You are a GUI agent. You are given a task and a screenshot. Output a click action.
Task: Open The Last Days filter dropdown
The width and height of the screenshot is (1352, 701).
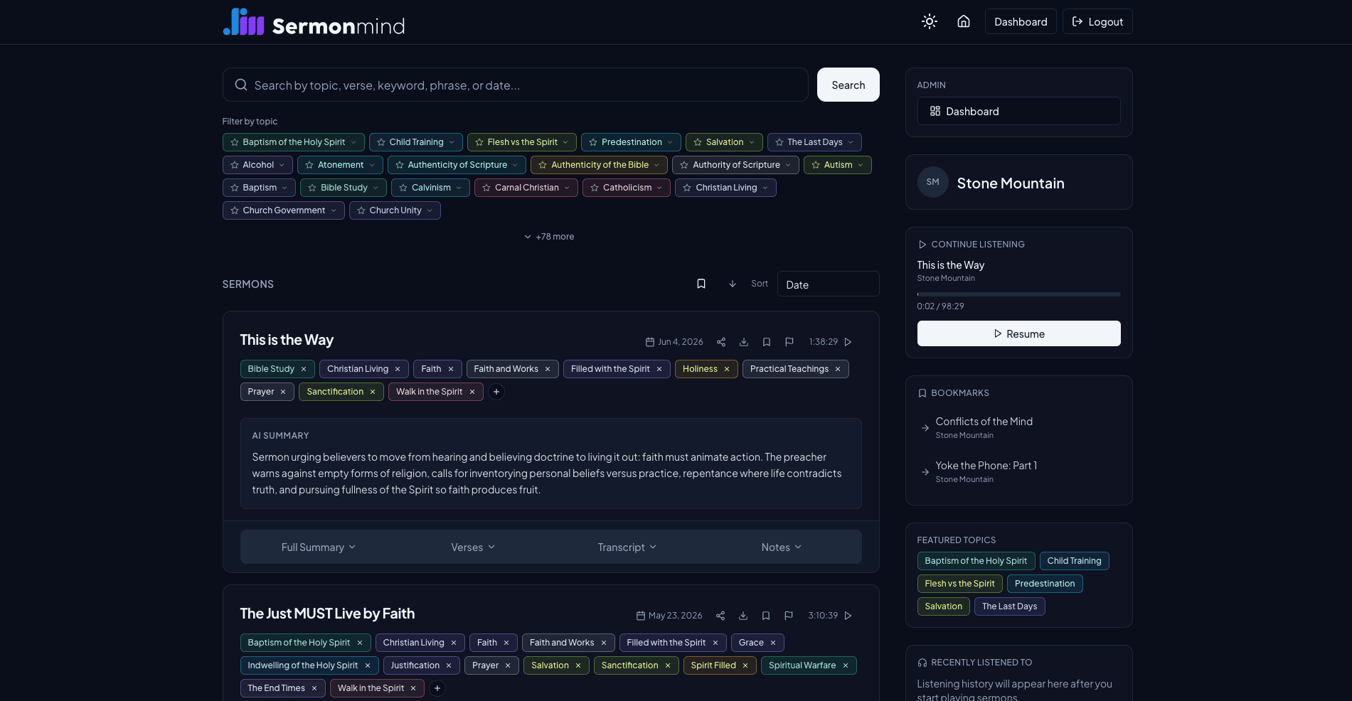click(x=850, y=142)
